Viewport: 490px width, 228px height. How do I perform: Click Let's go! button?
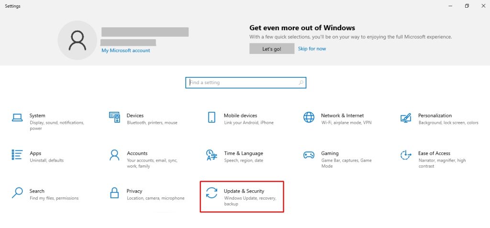(x=272, y=49)
